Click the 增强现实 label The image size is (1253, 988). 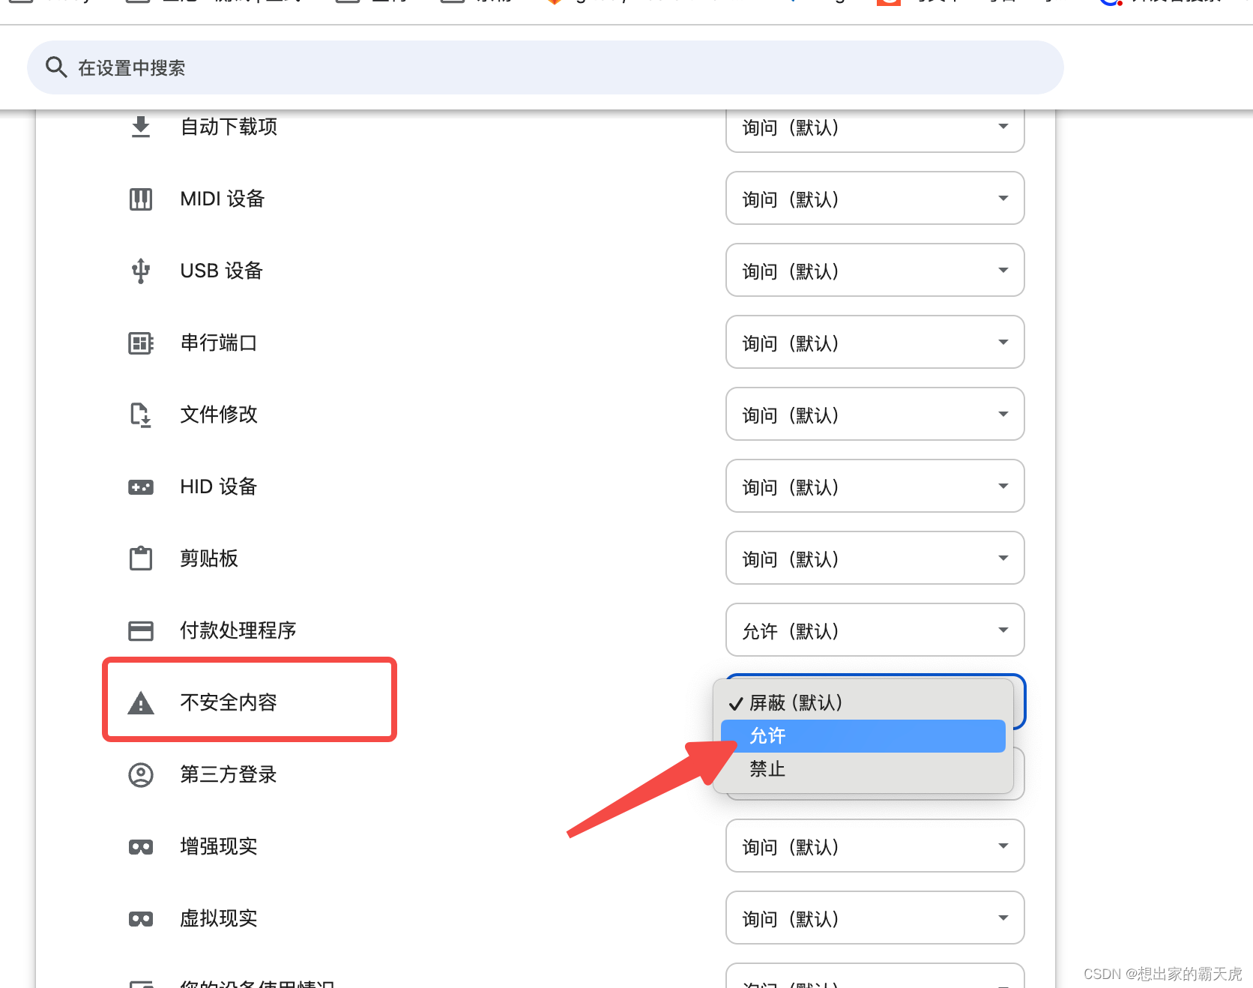click(219, 846)
